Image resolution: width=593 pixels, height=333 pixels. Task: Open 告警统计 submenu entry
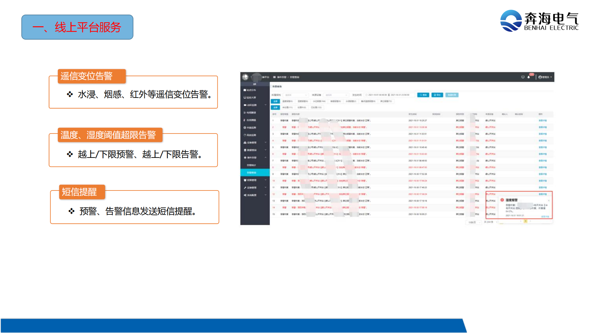click(x=255, y=165)
